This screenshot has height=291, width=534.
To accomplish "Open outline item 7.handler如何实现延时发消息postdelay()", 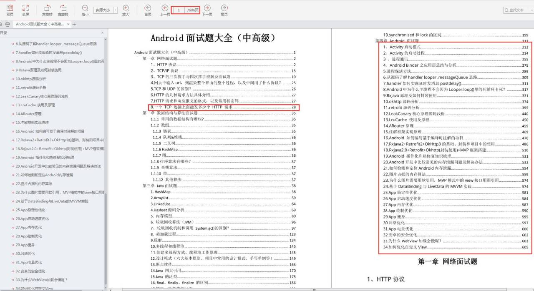I will click(x=48, y=53).
